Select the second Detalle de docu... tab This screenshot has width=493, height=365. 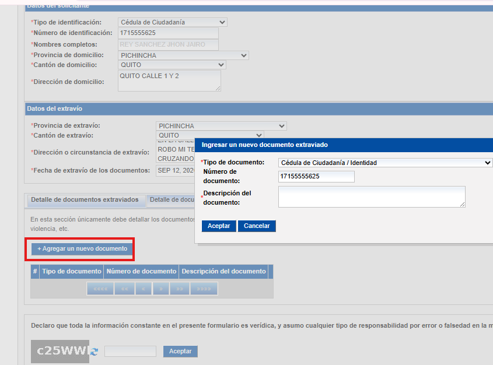[x=172, y=200]
